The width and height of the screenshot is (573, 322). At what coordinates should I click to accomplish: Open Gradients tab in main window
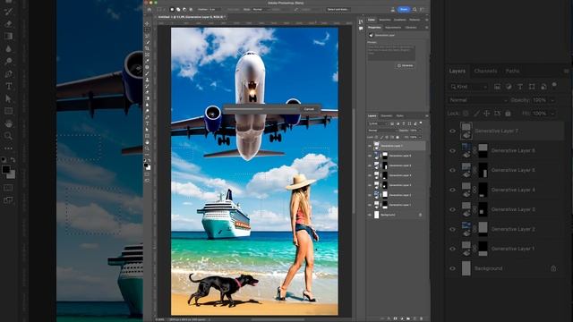(x=400, y=20)
